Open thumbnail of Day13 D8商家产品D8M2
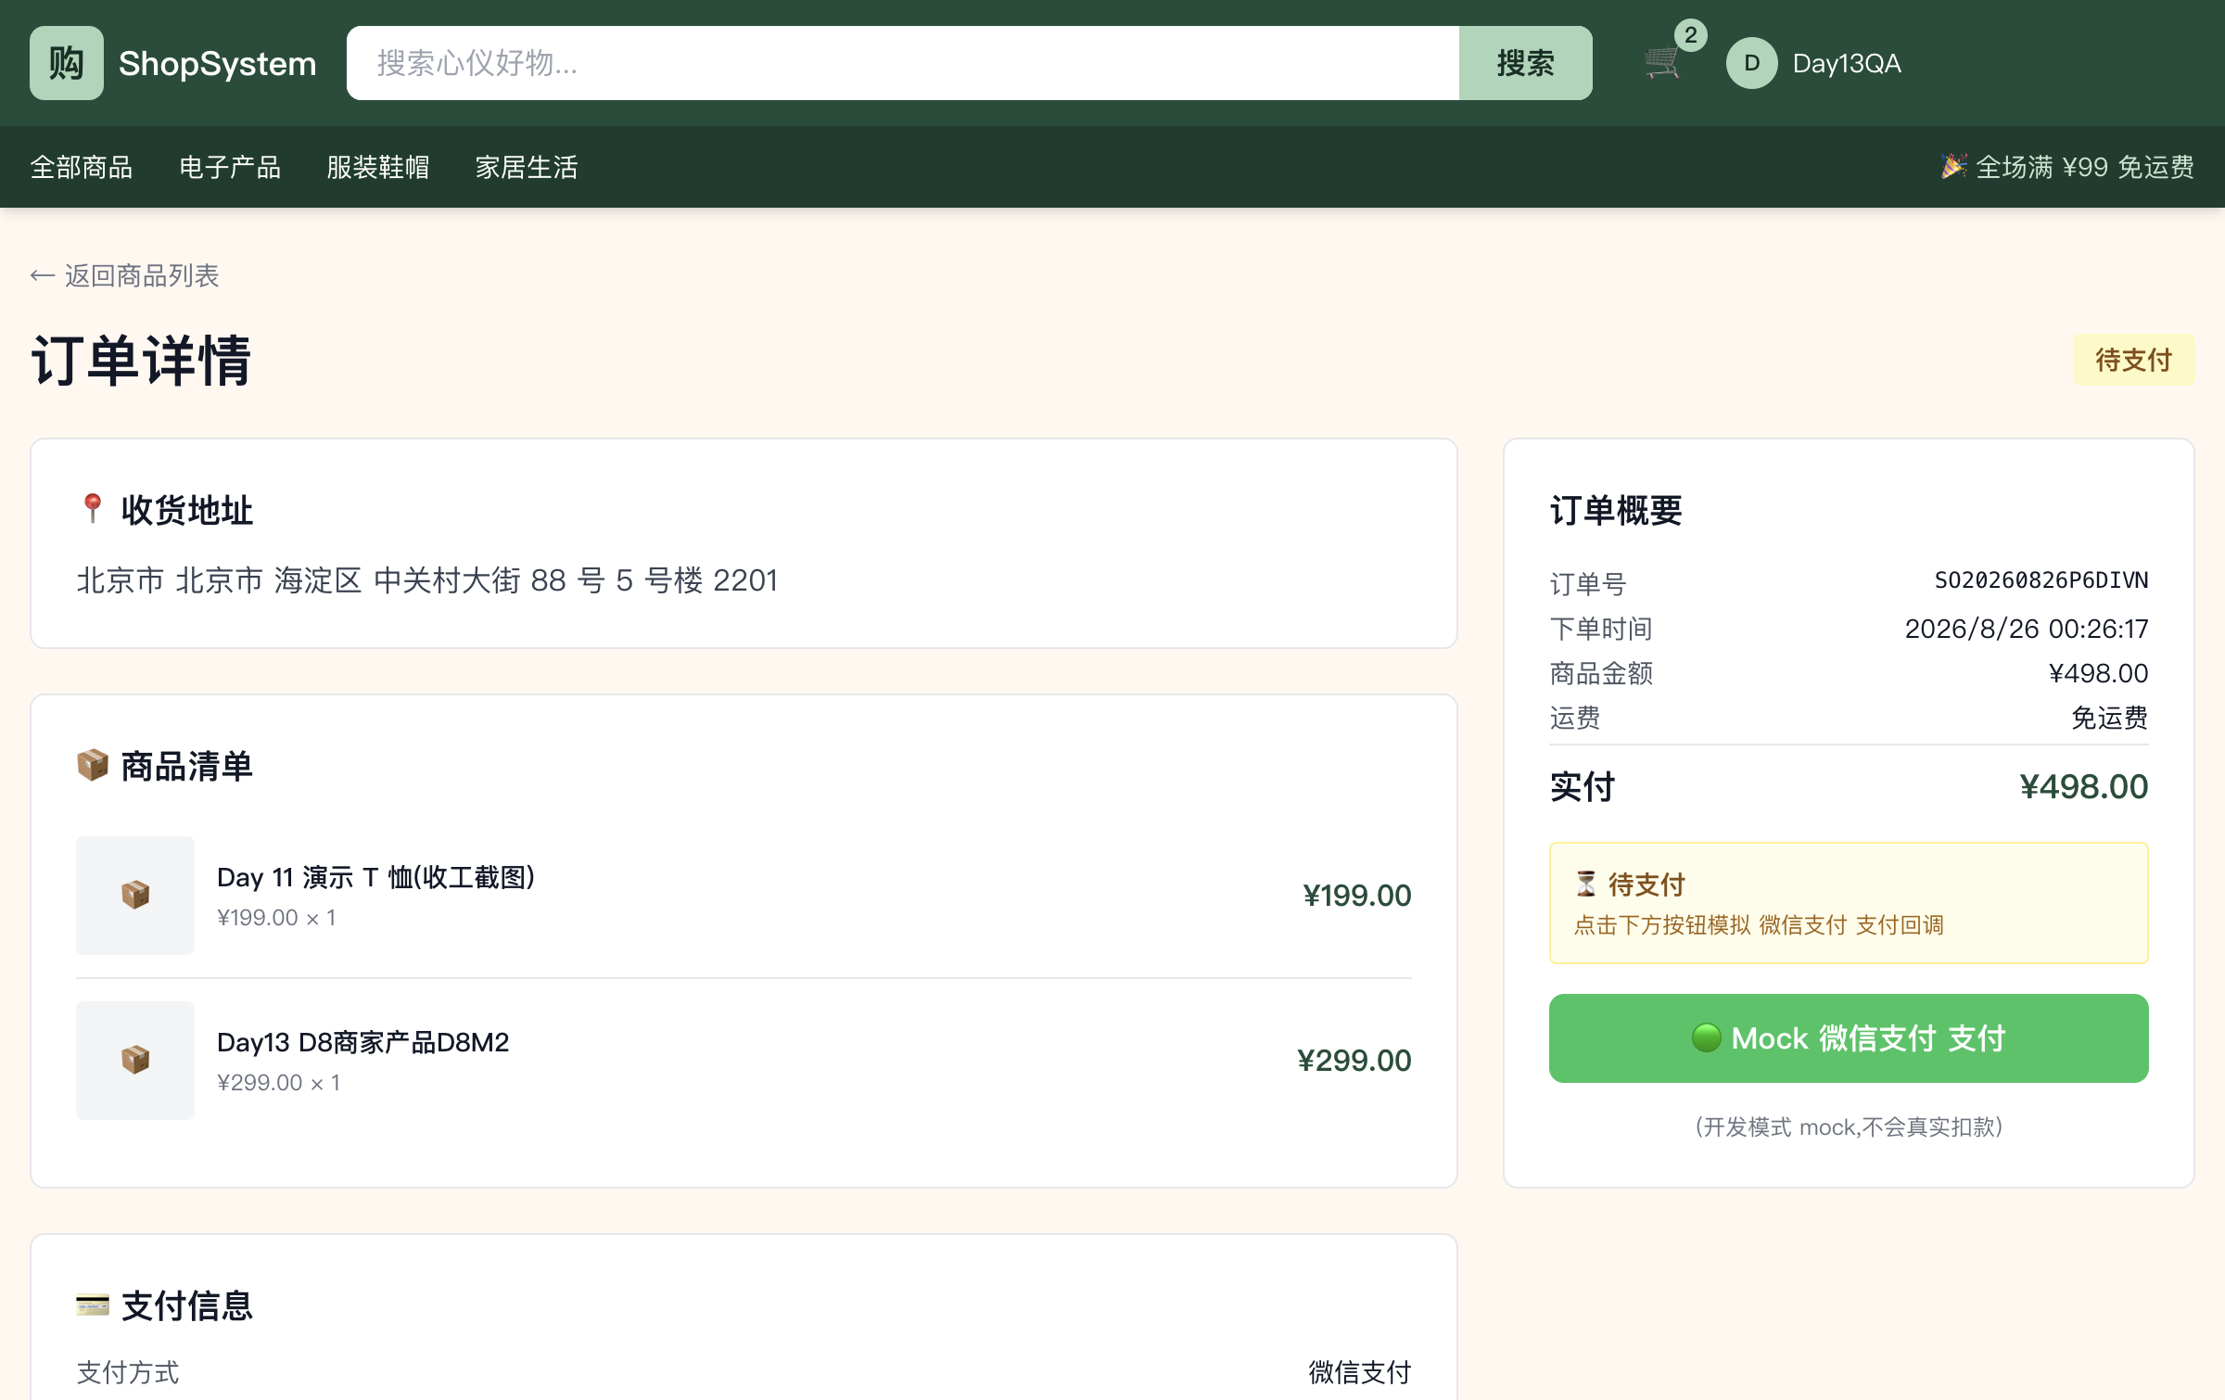Screen dimensions: 2225x1400 tap(135, 1060)
